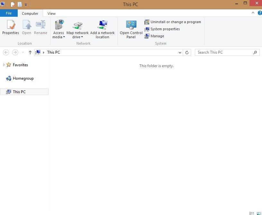
Task: Open Map network drive dropdown
Action: pos(77,35)
